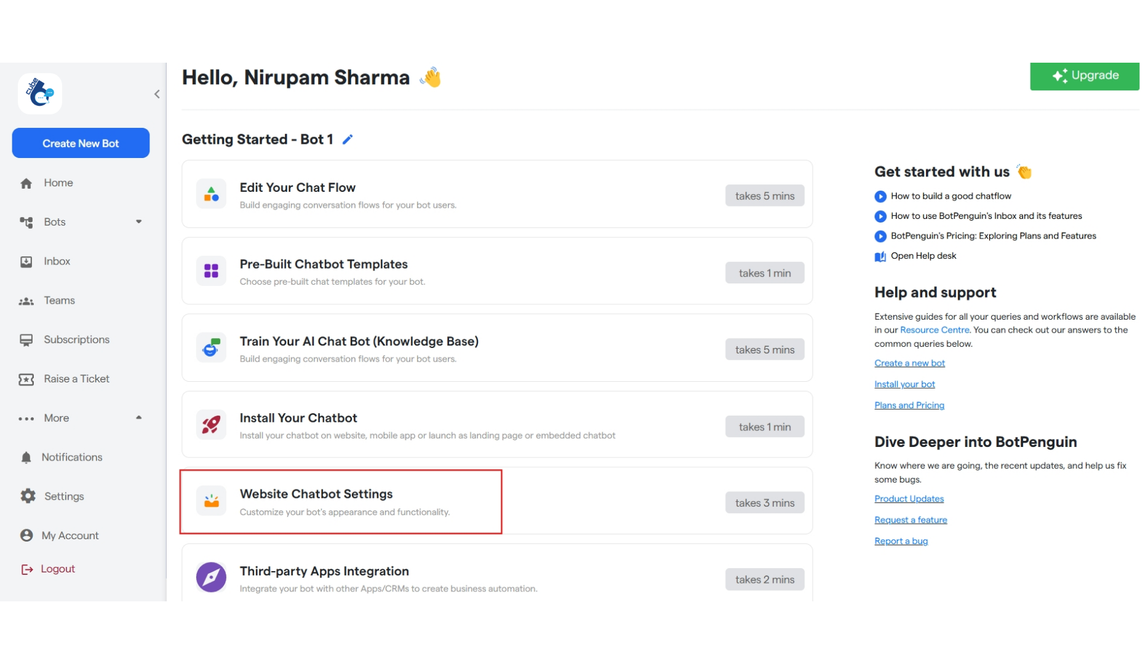Play 'How to build a good chatflow' video icon
The image size is (1148, 664).
pyautogui.click(x=880, y=197)
